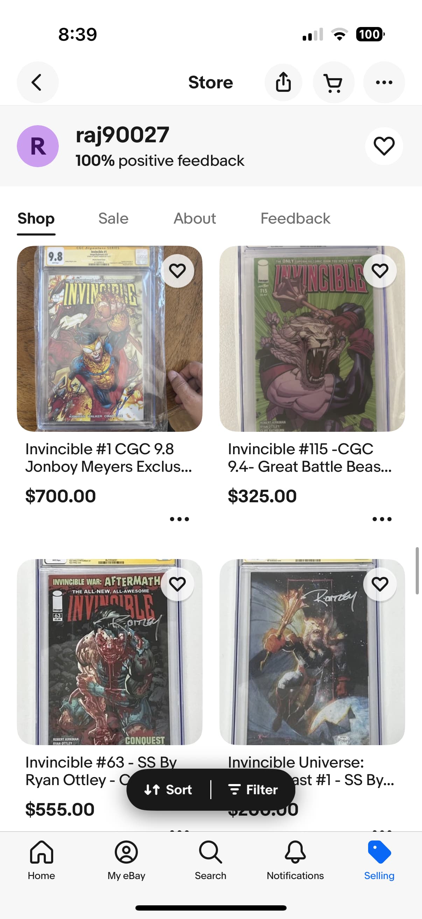The image size is (422, 919).
Task: Switch to the Sale tab
Action: pos(113,218)
